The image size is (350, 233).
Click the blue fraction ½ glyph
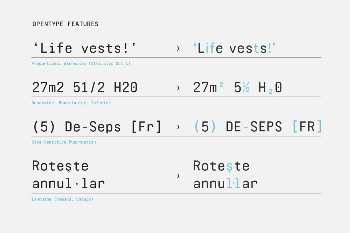(x=246, y=88)
